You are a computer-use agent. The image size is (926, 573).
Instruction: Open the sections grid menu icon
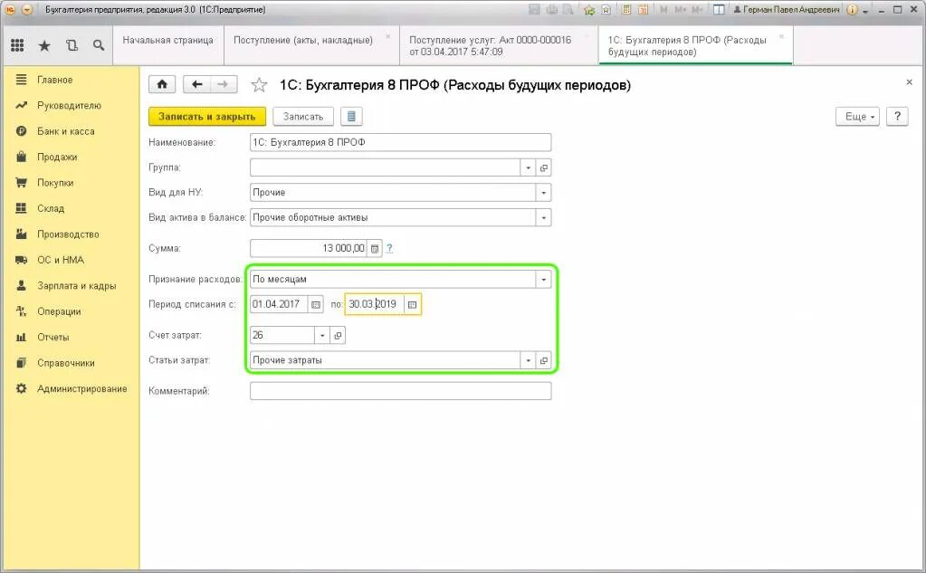pyautogui.click(x=17, y=45)
